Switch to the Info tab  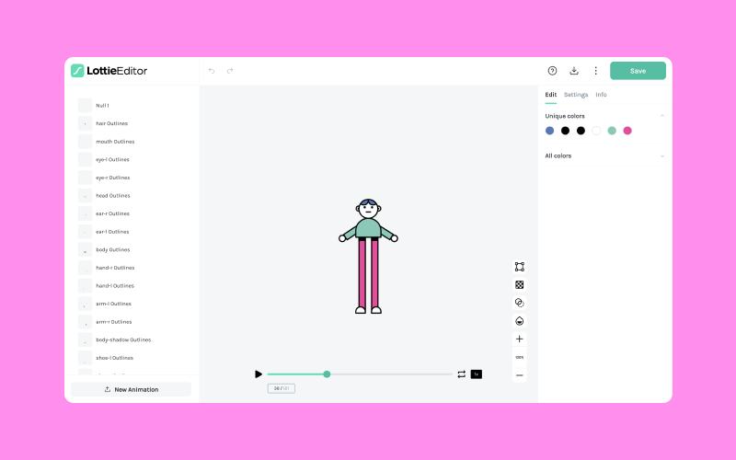[601, 95]
